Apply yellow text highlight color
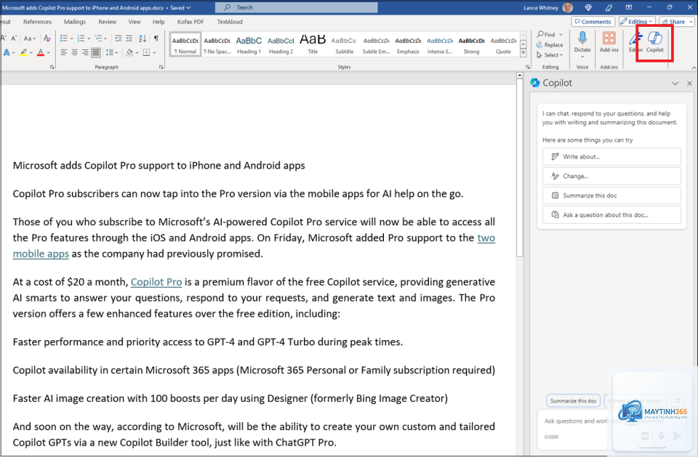The image size is (698, 457). [23, 52]
